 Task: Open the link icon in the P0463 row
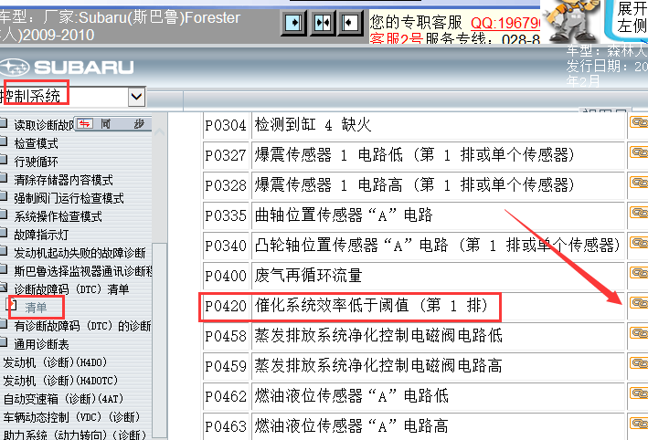pos(639,424)
